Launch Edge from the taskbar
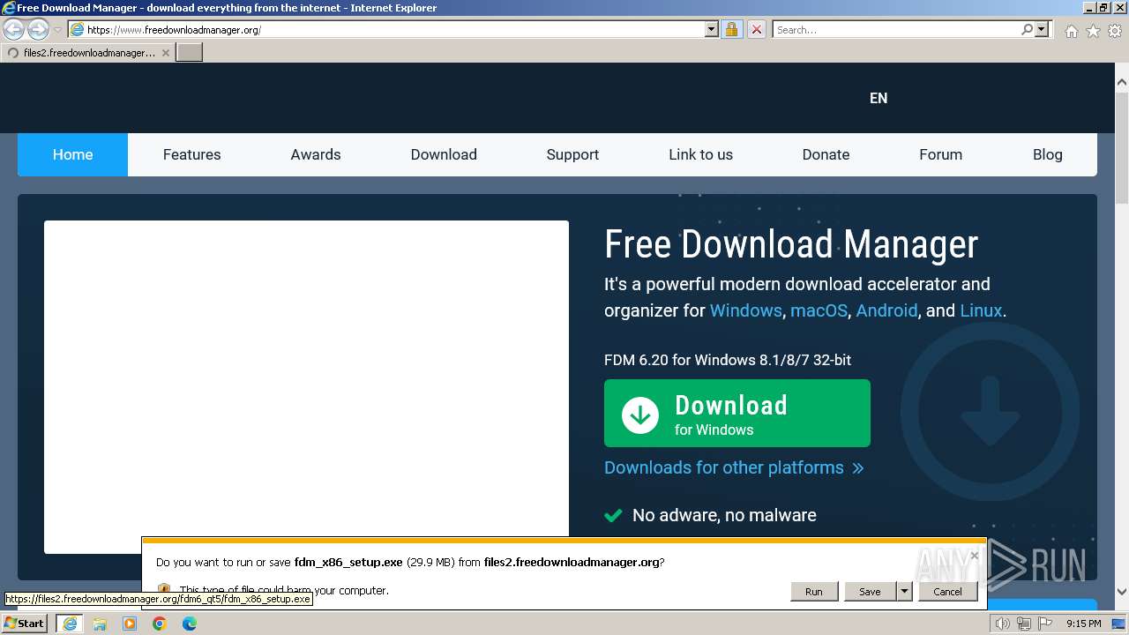This screenshot has width=1129, height=635. (190, 624)
